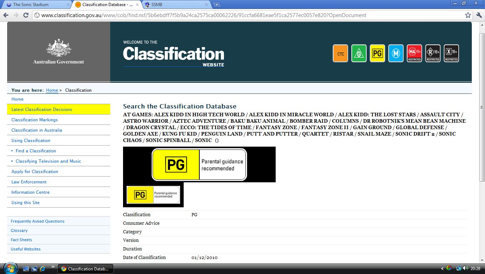
Task: Open Law Enforcement page
Action: [29, 182]
